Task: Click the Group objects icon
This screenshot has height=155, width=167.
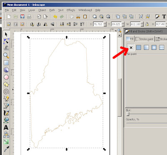Action: (x=141, y=17)
